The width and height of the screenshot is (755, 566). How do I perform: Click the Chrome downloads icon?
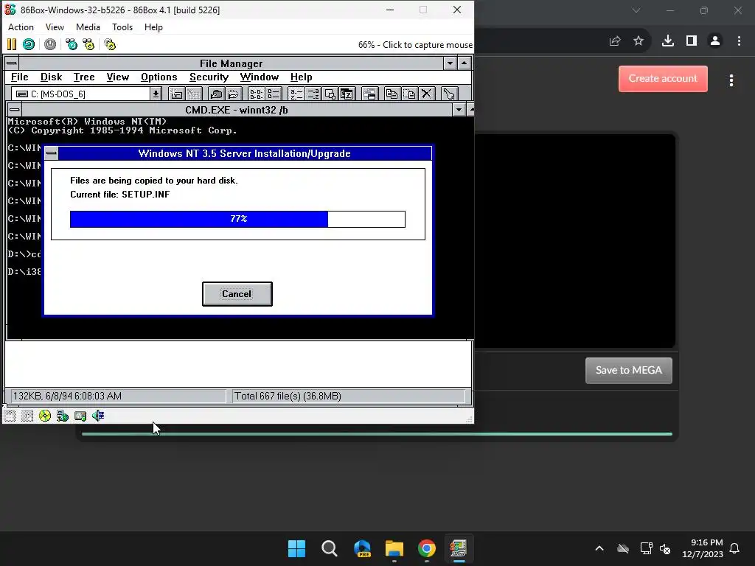[x=667, y=41]
